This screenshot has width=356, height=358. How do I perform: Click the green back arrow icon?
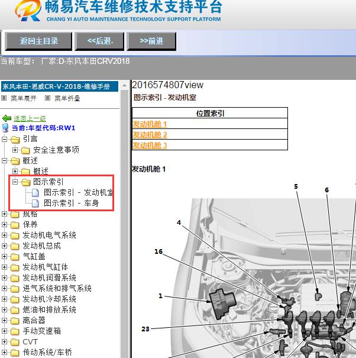coord(7,118)
